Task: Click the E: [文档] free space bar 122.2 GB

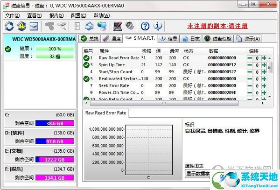Action: 55,160
